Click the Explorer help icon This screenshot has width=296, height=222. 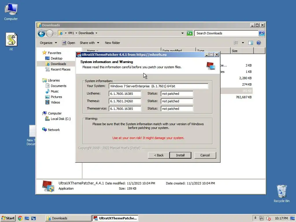[x=259, y=43]
